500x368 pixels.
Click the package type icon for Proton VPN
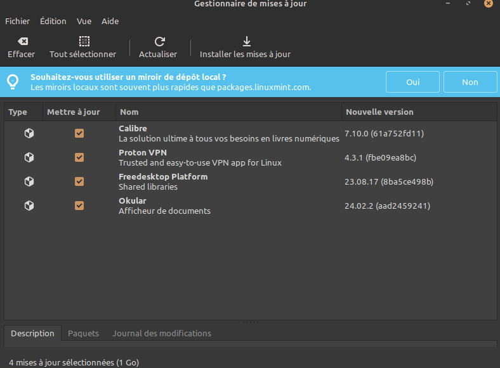(x=29, y=157)
